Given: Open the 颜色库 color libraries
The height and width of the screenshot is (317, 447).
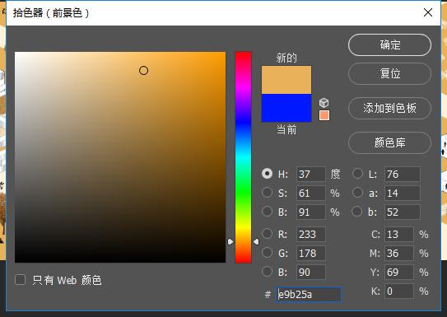Looking at the screenshot, I should click(389, 142).
